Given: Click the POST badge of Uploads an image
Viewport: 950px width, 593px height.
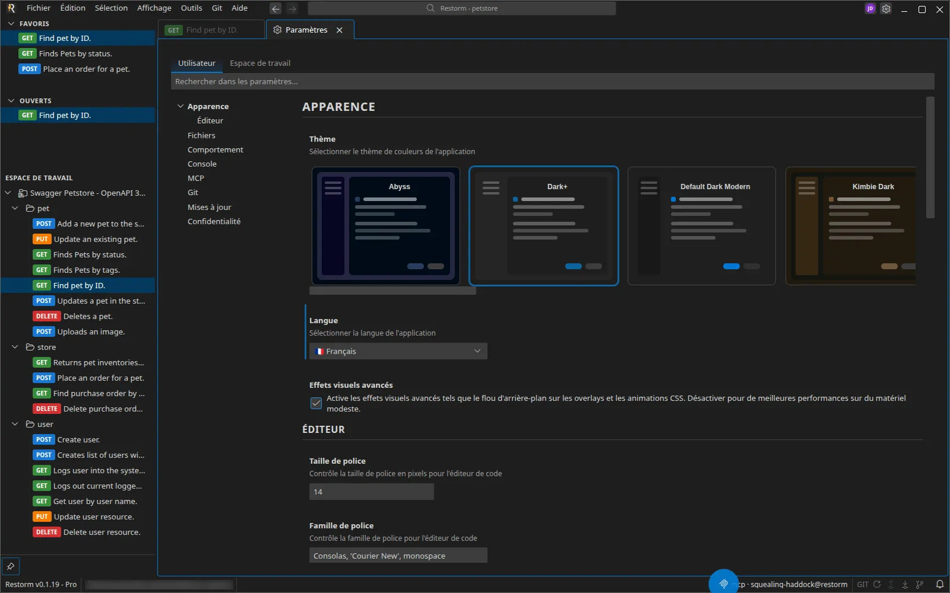Looking at the screenshot, I should 44,332.
